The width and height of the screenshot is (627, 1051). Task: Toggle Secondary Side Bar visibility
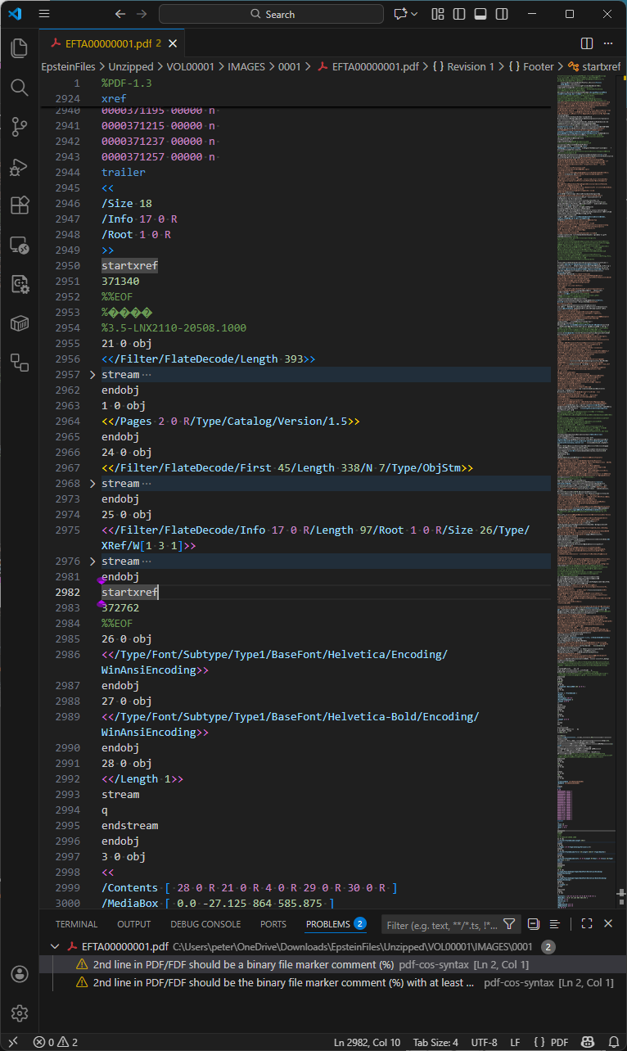(x=502, y=14)
